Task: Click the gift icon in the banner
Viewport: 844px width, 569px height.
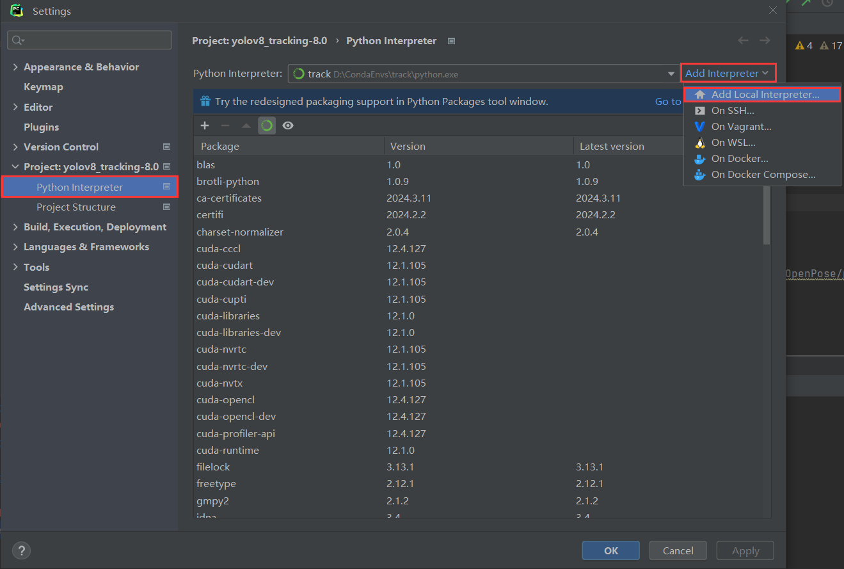Action: pos(205,101)
